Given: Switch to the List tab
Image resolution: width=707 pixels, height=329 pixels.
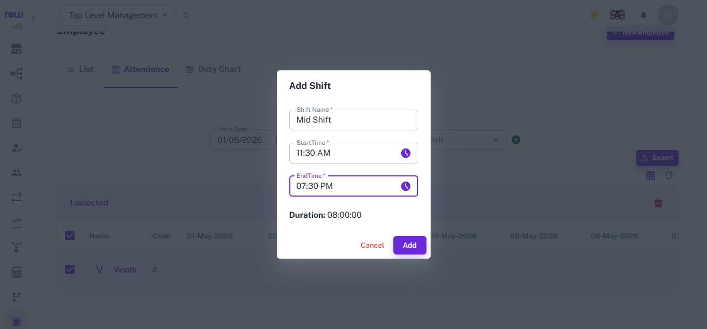Looking at the screenshot, I should 80,69.
